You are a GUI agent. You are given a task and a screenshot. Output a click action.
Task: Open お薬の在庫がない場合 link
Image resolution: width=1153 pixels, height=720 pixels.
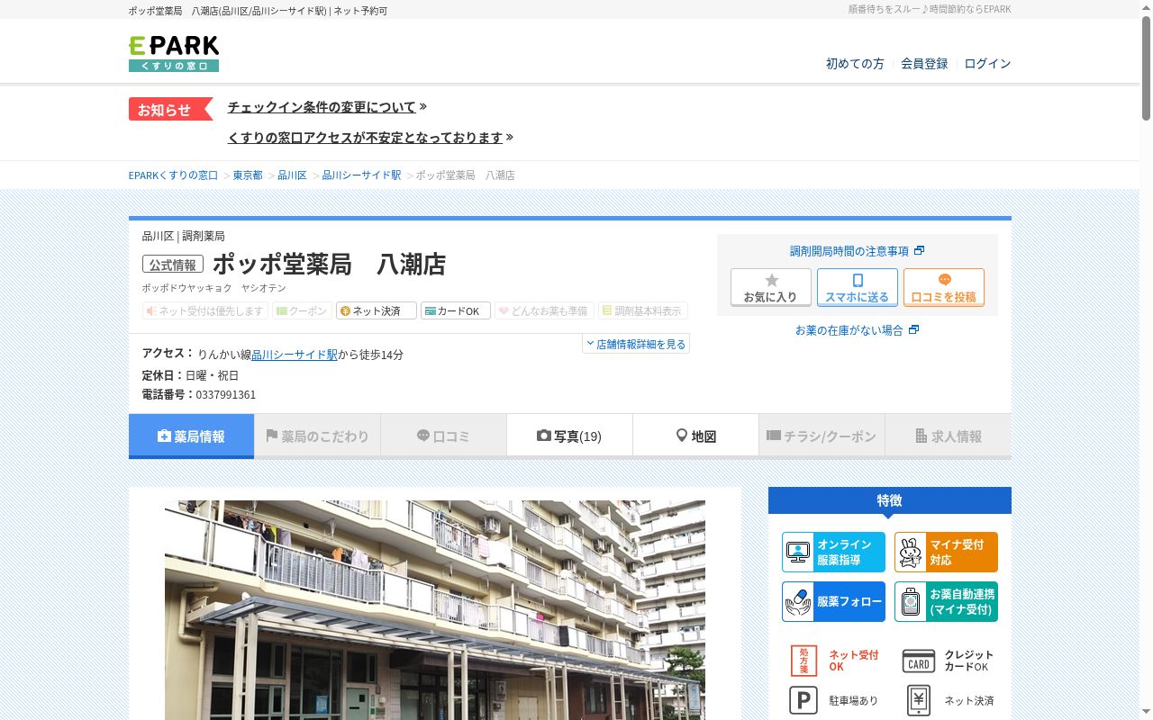(857, 330)
